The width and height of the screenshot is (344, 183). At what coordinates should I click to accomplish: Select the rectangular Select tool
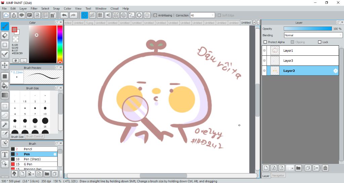tap(5, 106)
